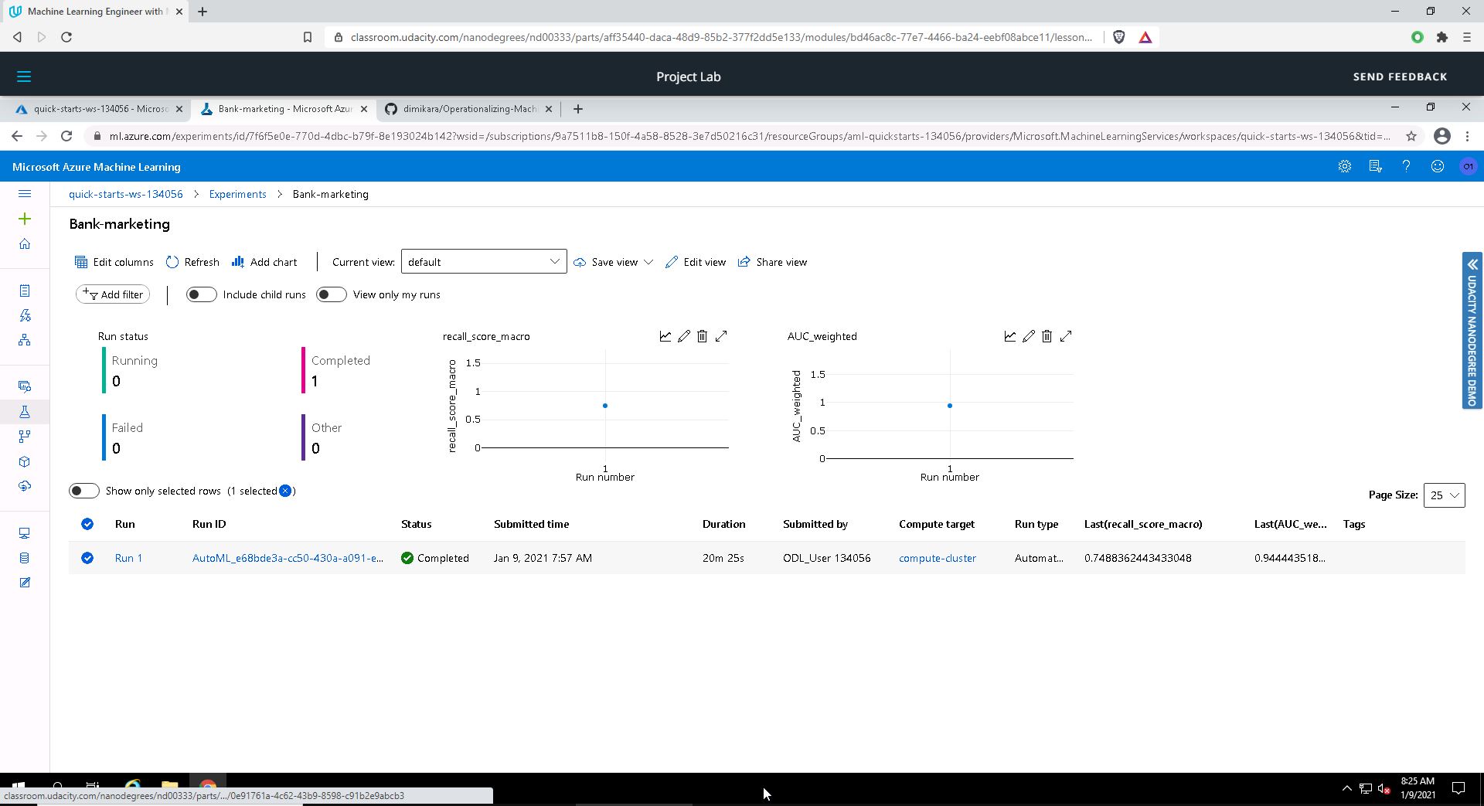1484x806 pixels.
Task: Click Edit view button
Action: tap(696, 262)
